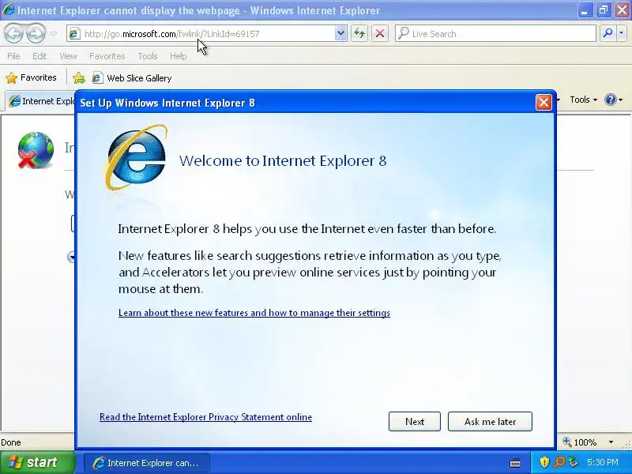This screenshot has width=632, height=474.
Task: Click the red Stop loading button
Action: [380, 33]
